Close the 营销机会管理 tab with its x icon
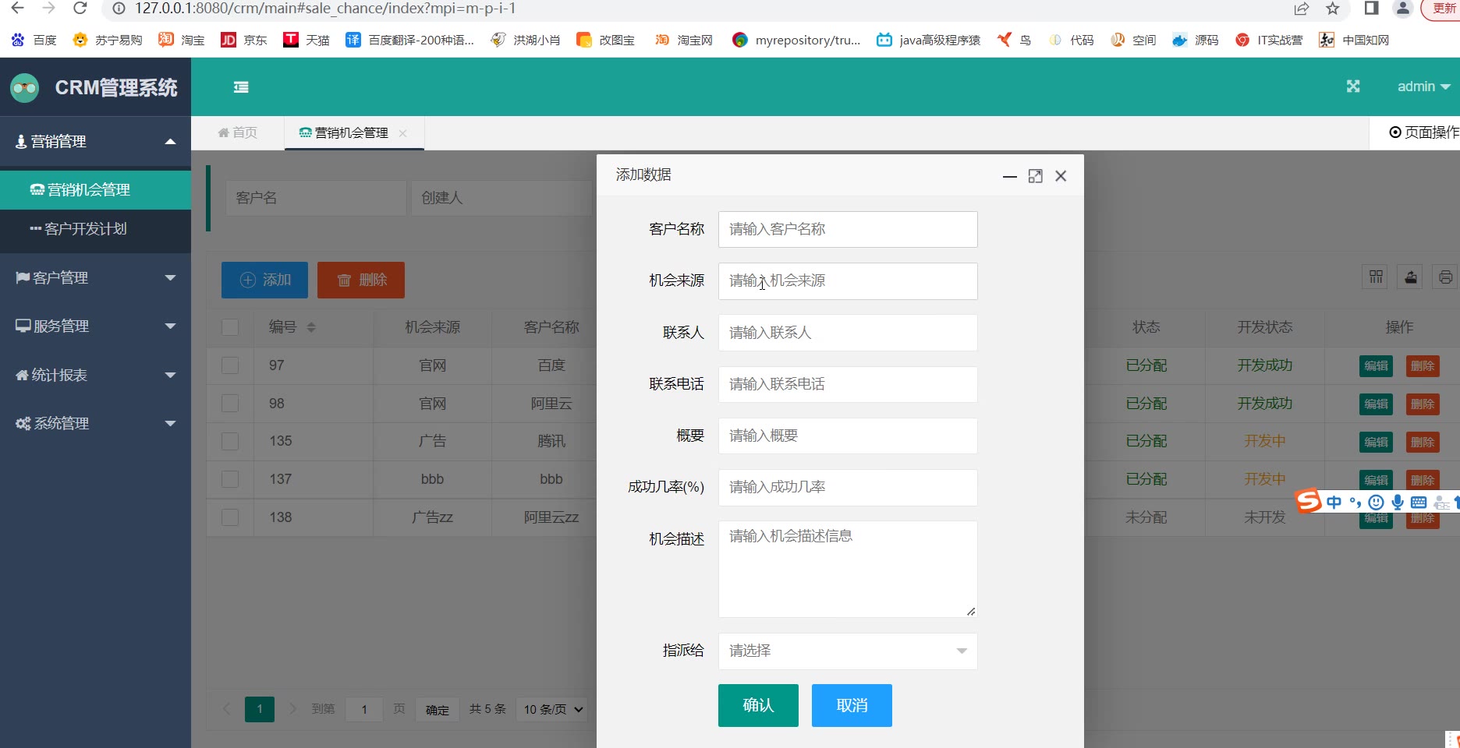 (403, 133)
